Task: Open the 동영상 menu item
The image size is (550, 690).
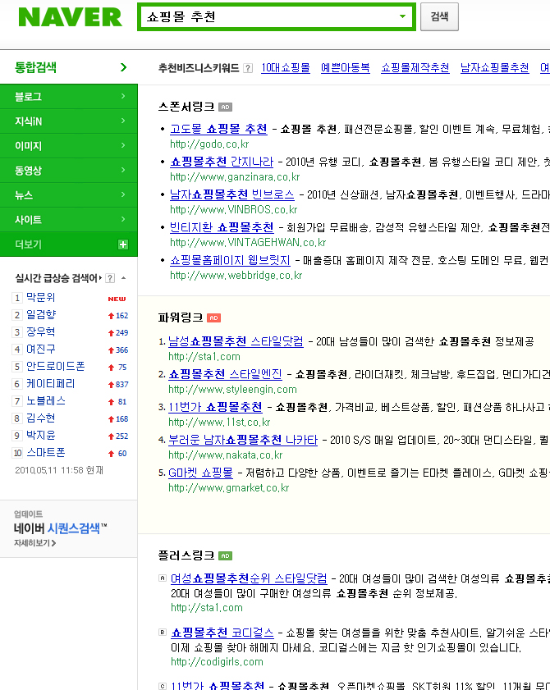Action: click(x=69, y=171)
